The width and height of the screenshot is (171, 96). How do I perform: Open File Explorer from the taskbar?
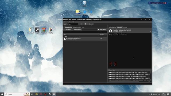point(37,94)
